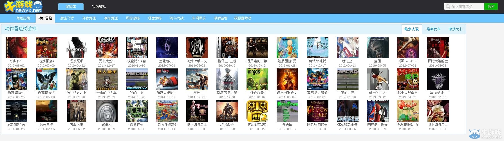Screen dimensions: 504x141
Task: Sort by 游戏大小 tab
Action: [455, 29]
